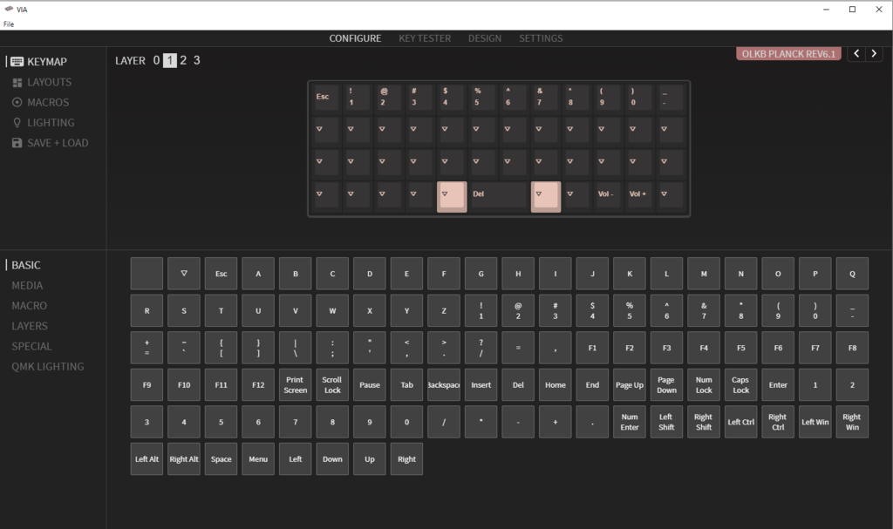Pick the End keycode
The image size is (893, 529).
pos(592,385)
